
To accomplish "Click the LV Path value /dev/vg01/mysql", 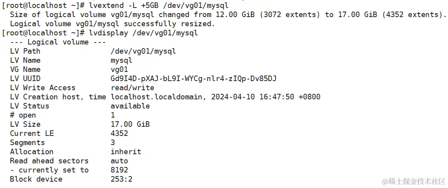I will click(x=143, y=51).
